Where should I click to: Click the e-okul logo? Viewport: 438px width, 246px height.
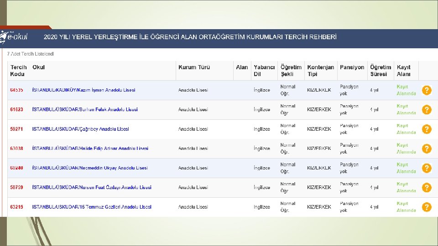click(14, 37)
